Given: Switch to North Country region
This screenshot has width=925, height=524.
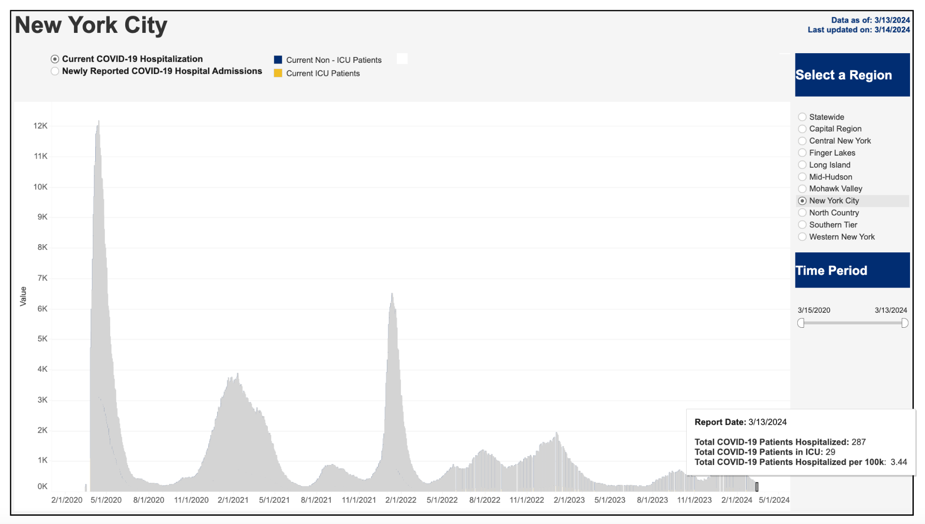Looking at the screenshot, I should coord(802,213).
